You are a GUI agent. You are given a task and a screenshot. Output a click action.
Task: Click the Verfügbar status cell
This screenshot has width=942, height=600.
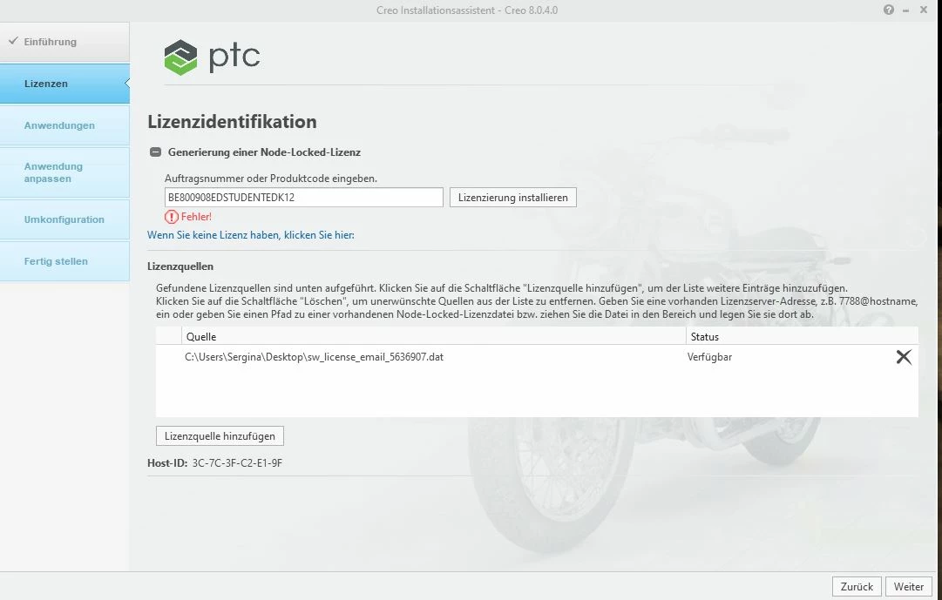pos(709,357)
